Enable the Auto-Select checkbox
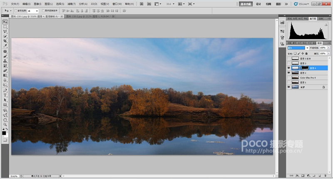333x179 pixels. pyautogui.click(x=16, y=11)
